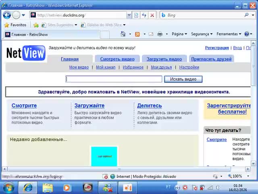Screen dimensions: 258x194
Task: Expand the Página dropdown menu
Action: 179,34
